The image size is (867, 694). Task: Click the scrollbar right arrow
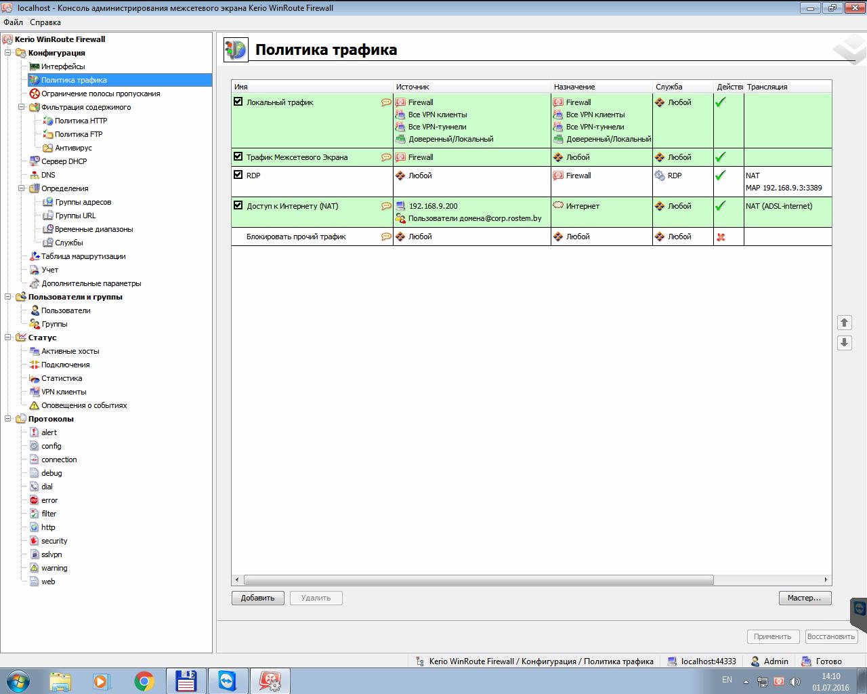[x=826, y=580]
